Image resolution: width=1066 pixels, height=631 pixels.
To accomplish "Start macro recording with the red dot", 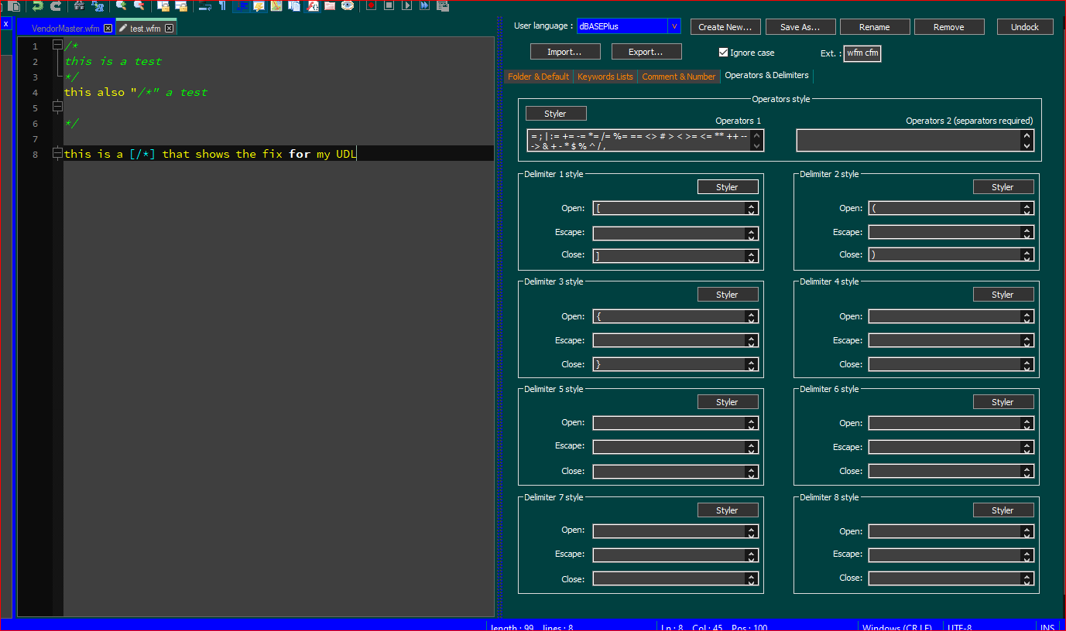I will [371, 5].
